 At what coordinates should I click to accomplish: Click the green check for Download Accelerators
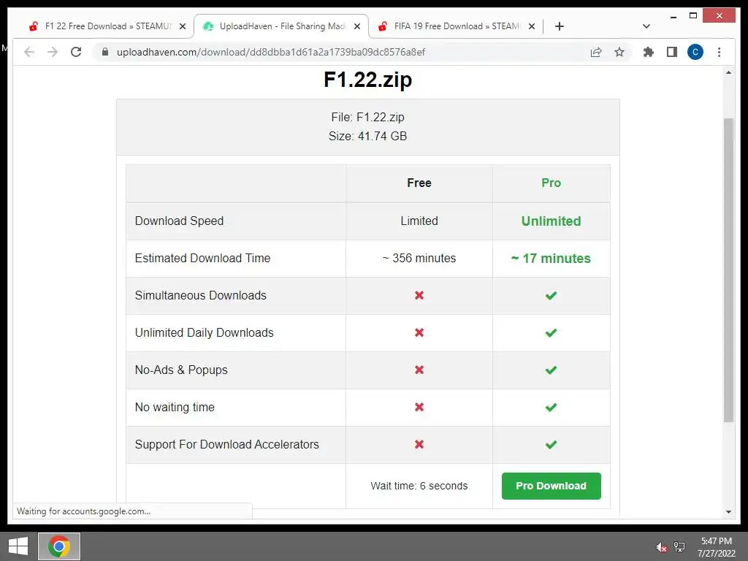tap(551, 444)
